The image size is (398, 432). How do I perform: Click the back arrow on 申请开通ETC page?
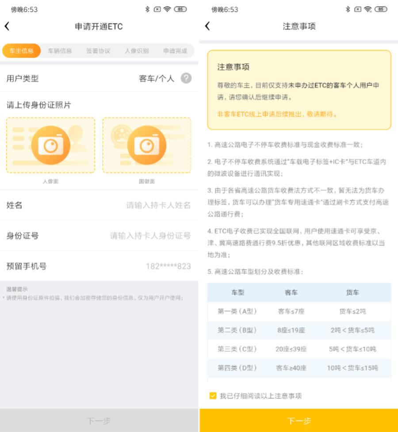(7, 27)
